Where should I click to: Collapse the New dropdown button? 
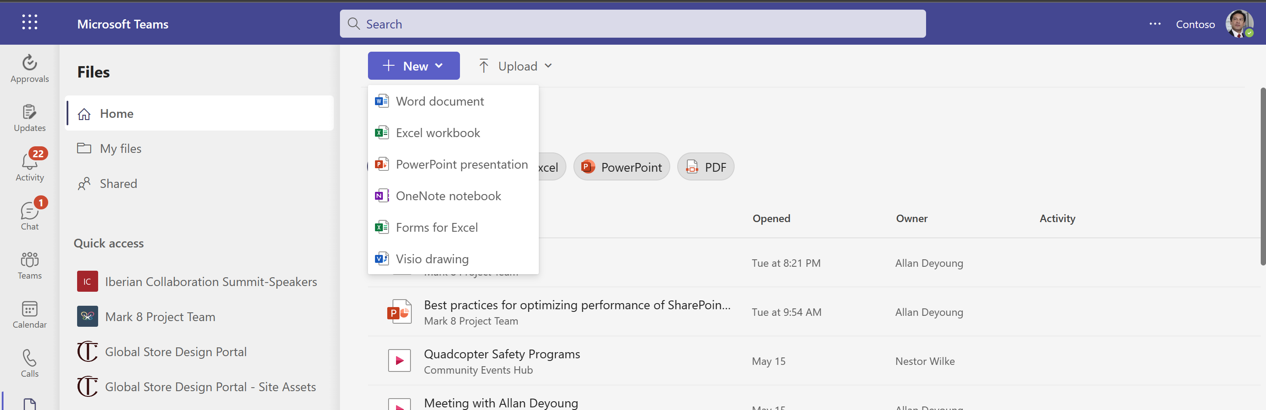pos(414,66)
